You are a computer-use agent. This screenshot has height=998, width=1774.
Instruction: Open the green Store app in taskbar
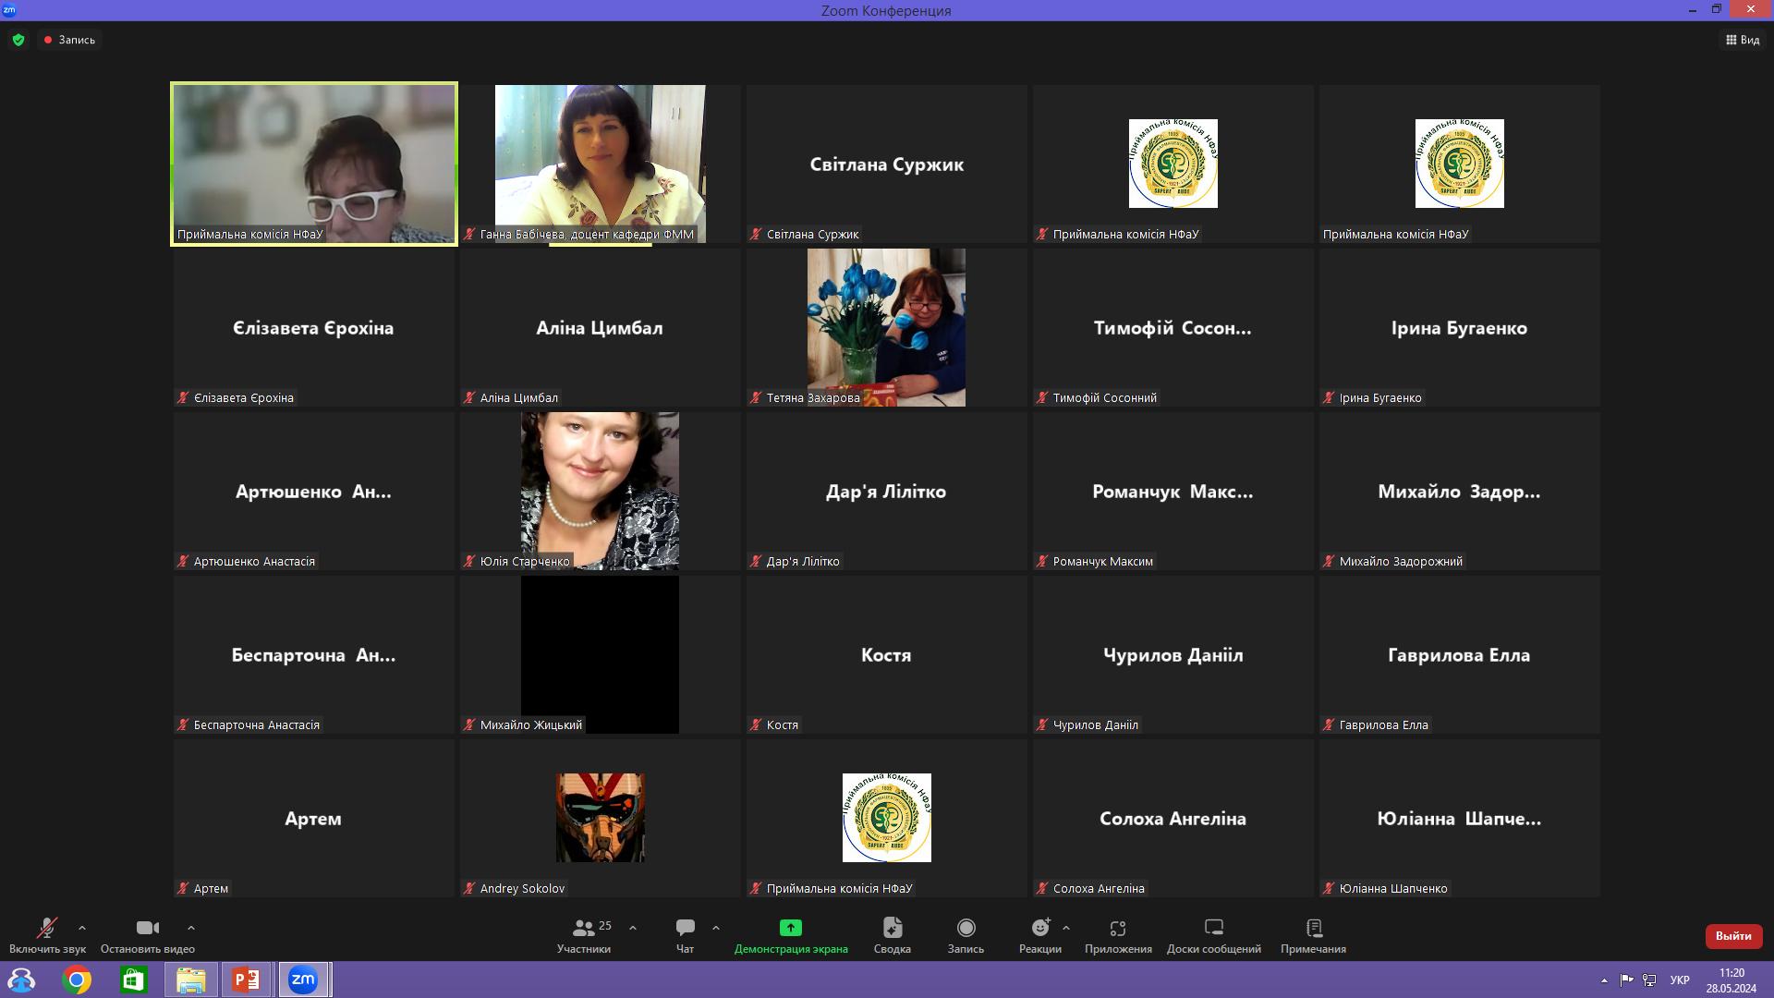click(x=133, y=980)
